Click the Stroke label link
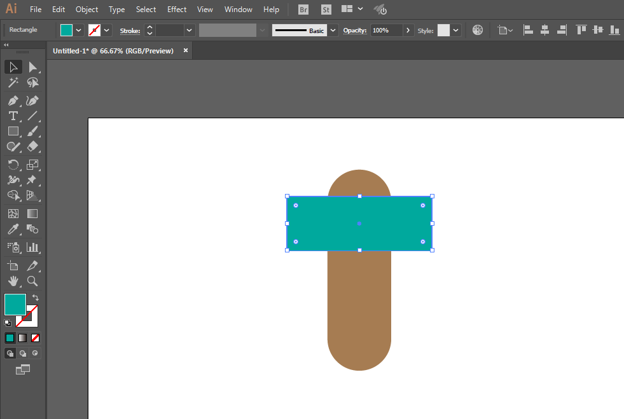624x419 pixels. click(x=130, y=31)
